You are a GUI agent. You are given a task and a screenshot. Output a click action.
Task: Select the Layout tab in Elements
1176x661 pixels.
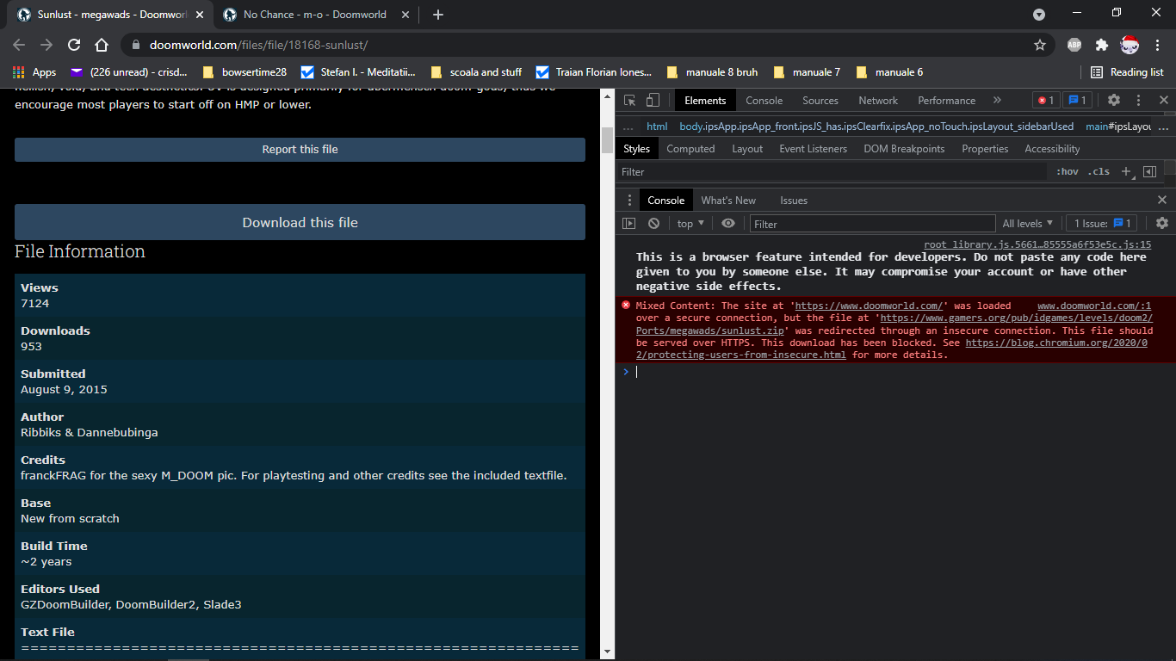(747, 149)
